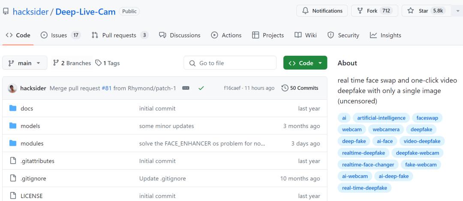Click the hacksider avatar thumbnail
Viewport: 463px width, 201px height.
(x=12, y=88)
